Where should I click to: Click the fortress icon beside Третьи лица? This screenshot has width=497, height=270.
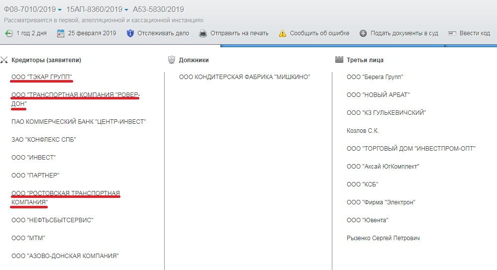click(x=339, y=60)
